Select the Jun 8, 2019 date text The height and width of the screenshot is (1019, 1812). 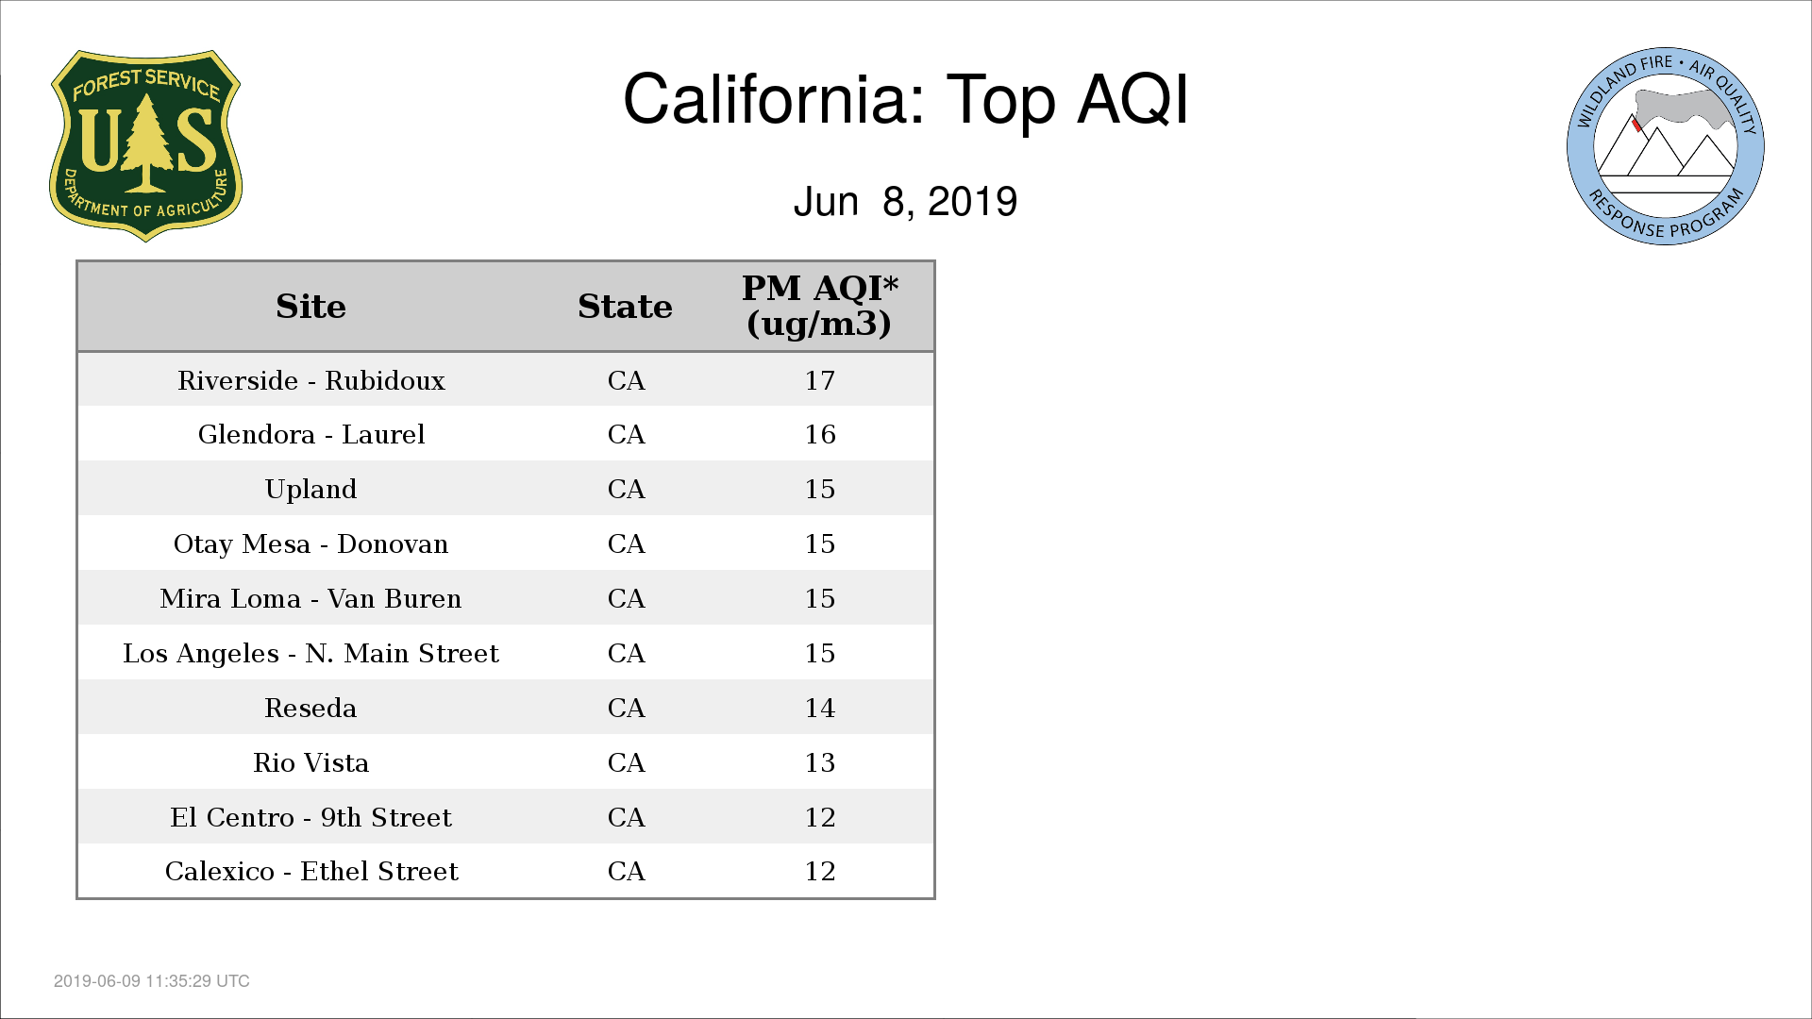905,202
